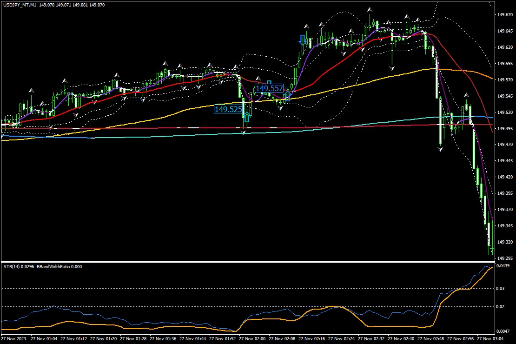Click the 149.595 price scale value
The height and width of the screenshot is (344, 516).
click(x=505, y=64)
